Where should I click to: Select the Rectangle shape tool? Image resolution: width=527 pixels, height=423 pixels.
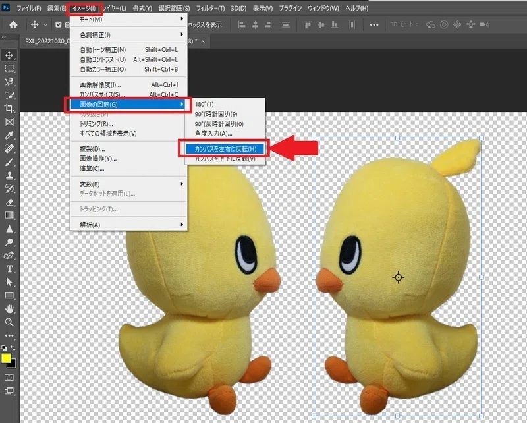tap(9, 296)
